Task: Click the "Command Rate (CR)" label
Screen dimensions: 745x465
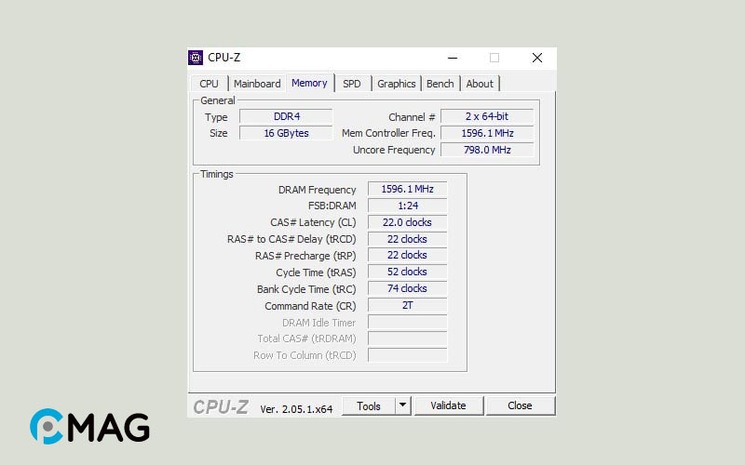Action: tap(310, 306)
